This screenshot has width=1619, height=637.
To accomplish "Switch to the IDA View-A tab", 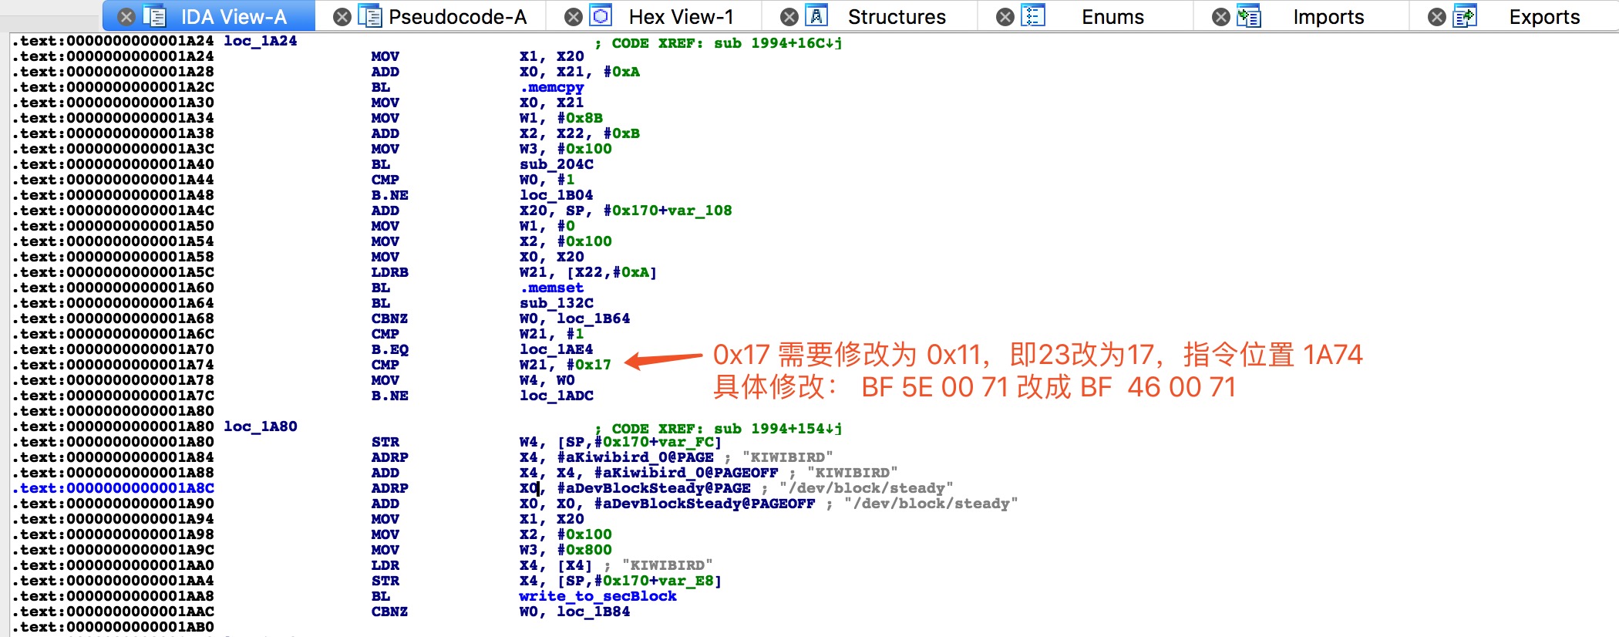I will (234, 17).
